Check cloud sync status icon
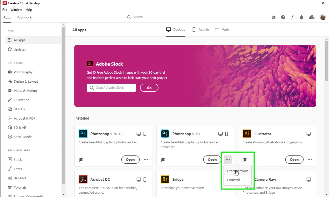329x197 pixels. pos(312,17)
